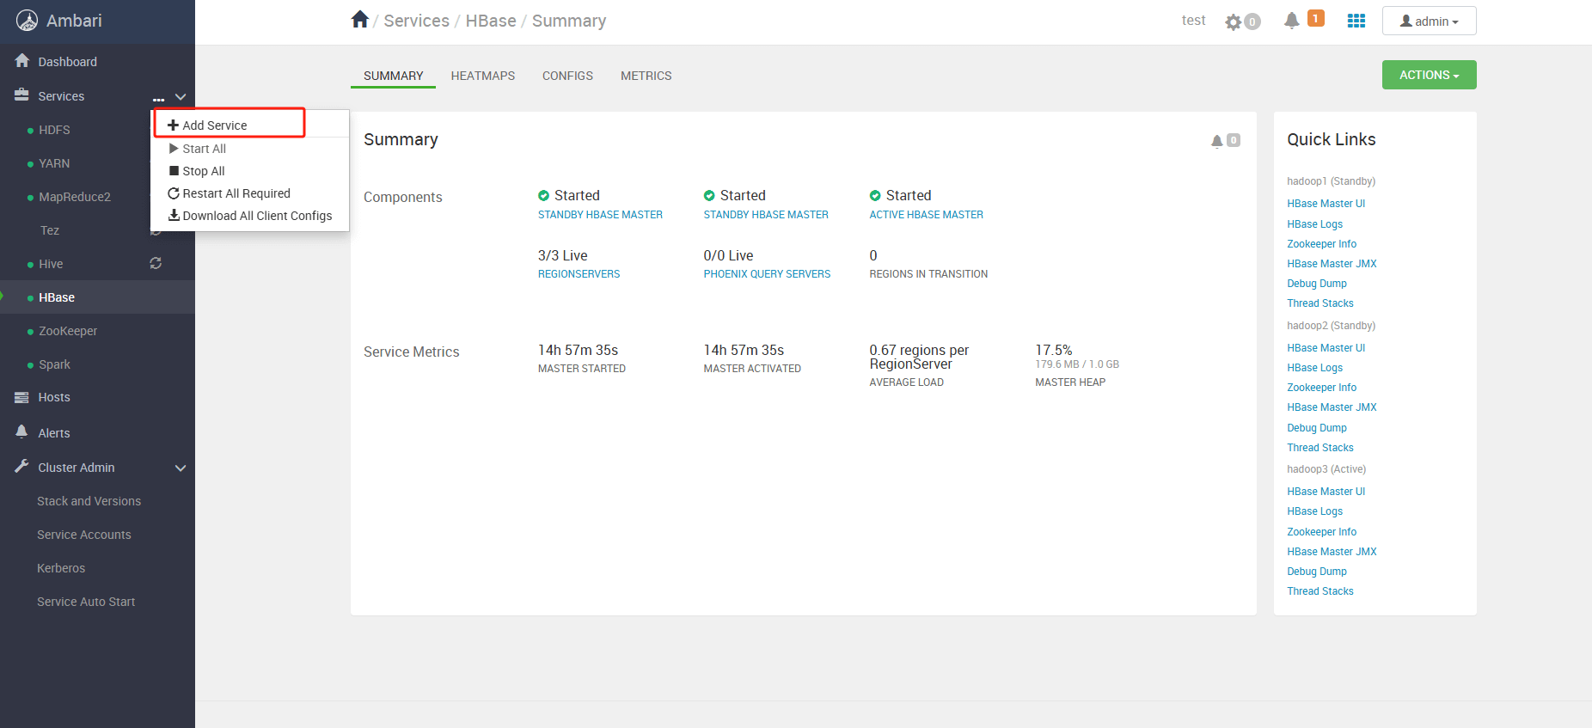
Task: Click the Services ellipsis actions icon
Action: (x=158, y=99)
